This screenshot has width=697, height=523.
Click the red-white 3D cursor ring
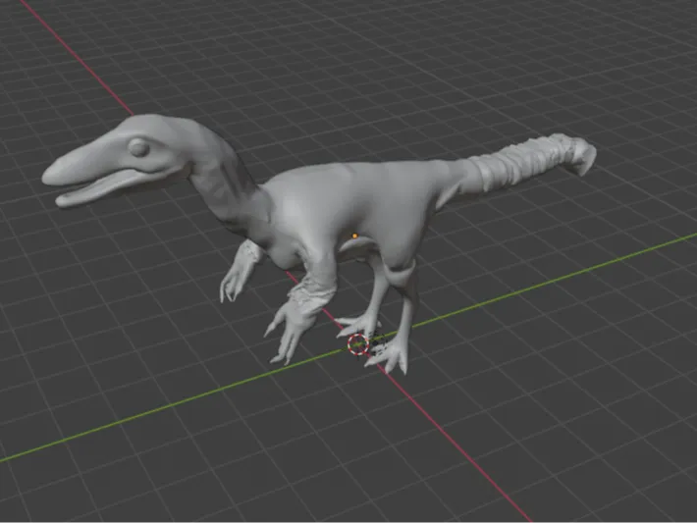click(x=358, y=344)
